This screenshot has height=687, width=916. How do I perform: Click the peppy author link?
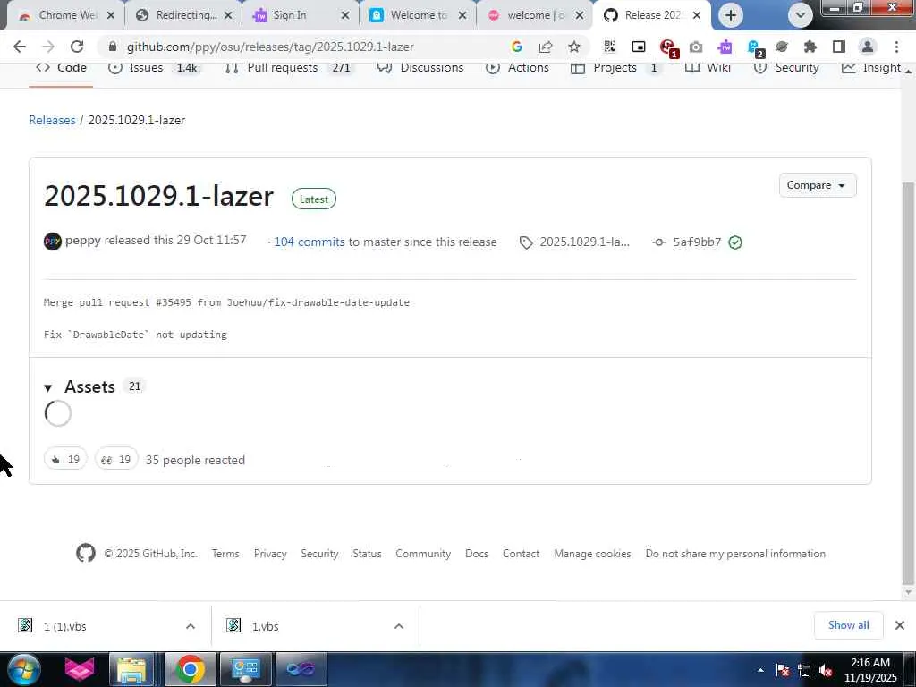pos(83,240)
